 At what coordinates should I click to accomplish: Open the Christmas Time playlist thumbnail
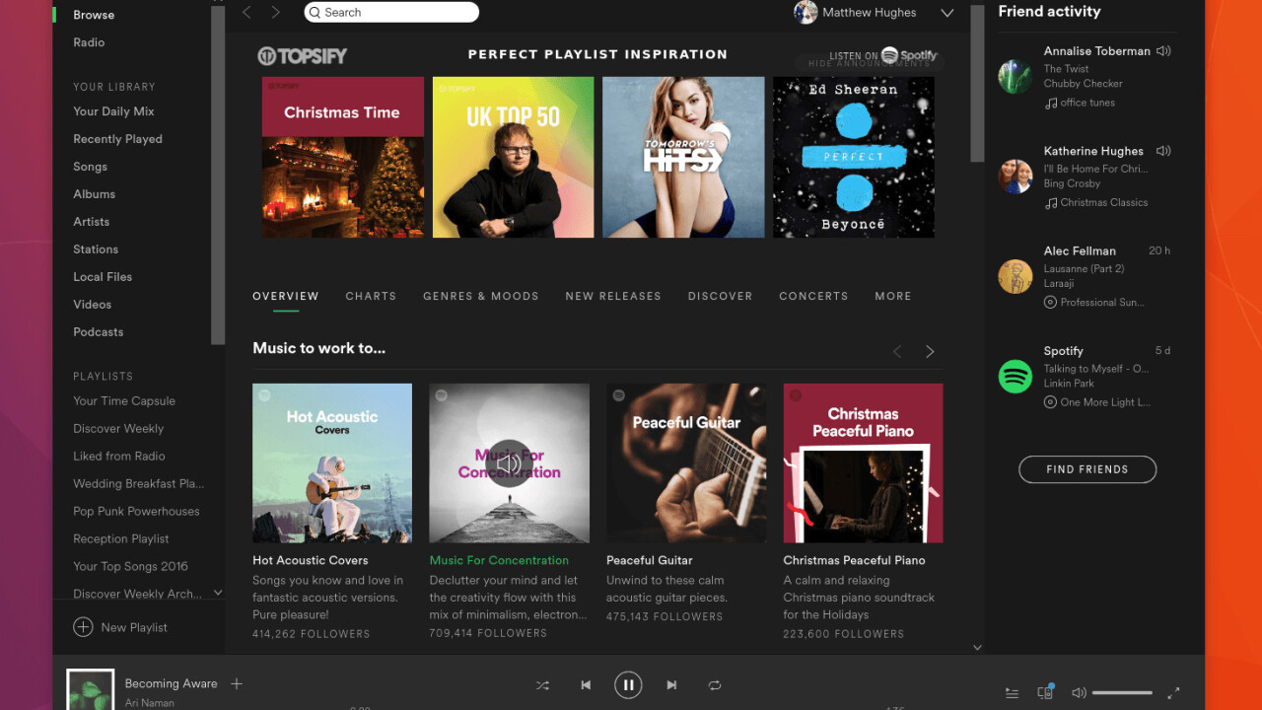tap(342, 157)
